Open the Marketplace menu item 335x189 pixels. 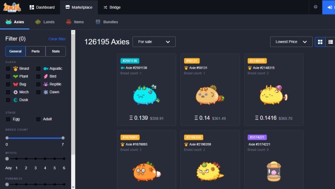(x=79, y=7)
